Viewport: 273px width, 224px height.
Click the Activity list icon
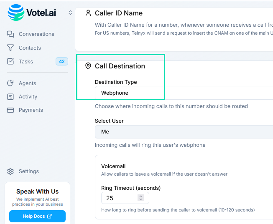(x=10, y=97)
